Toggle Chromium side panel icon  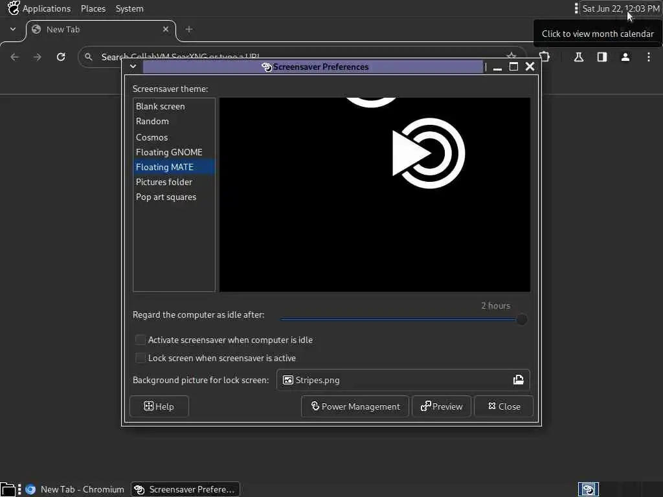601,57
